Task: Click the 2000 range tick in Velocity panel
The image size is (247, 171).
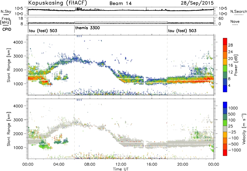Action: point(18,134)
